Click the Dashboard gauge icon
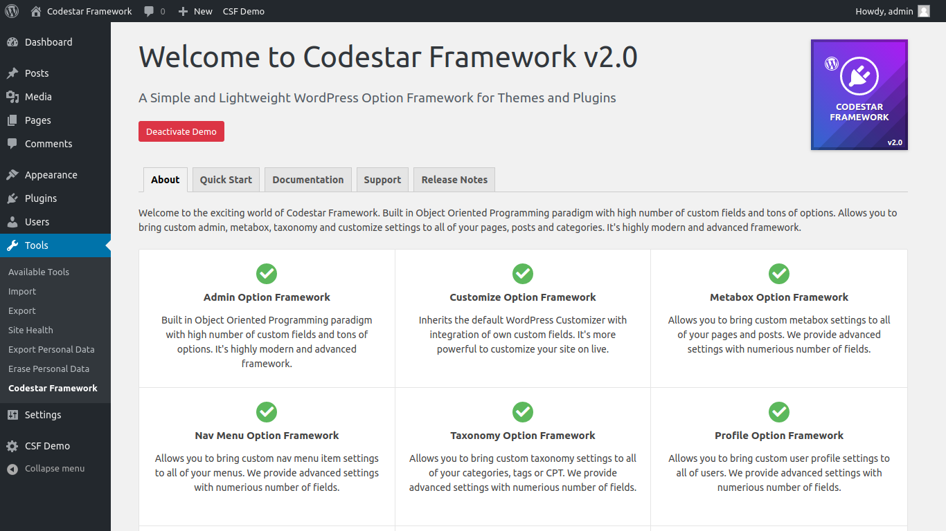946x531 pixels. tap(12, 42)
